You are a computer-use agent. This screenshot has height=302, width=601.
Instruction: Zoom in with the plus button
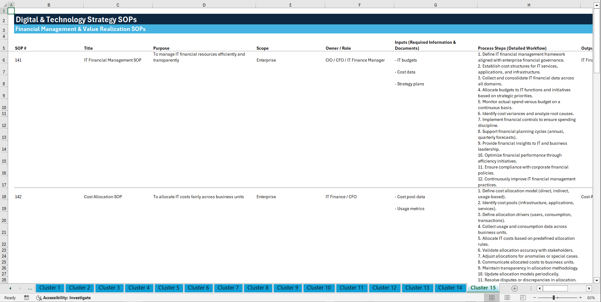point(581,298)
